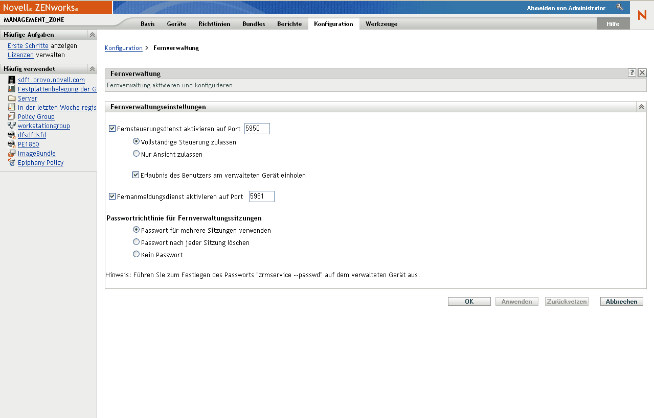
Task: Toggle Fernanmeldungsdienst aktivieren checkbox
Action: click(x=112, y=196)
